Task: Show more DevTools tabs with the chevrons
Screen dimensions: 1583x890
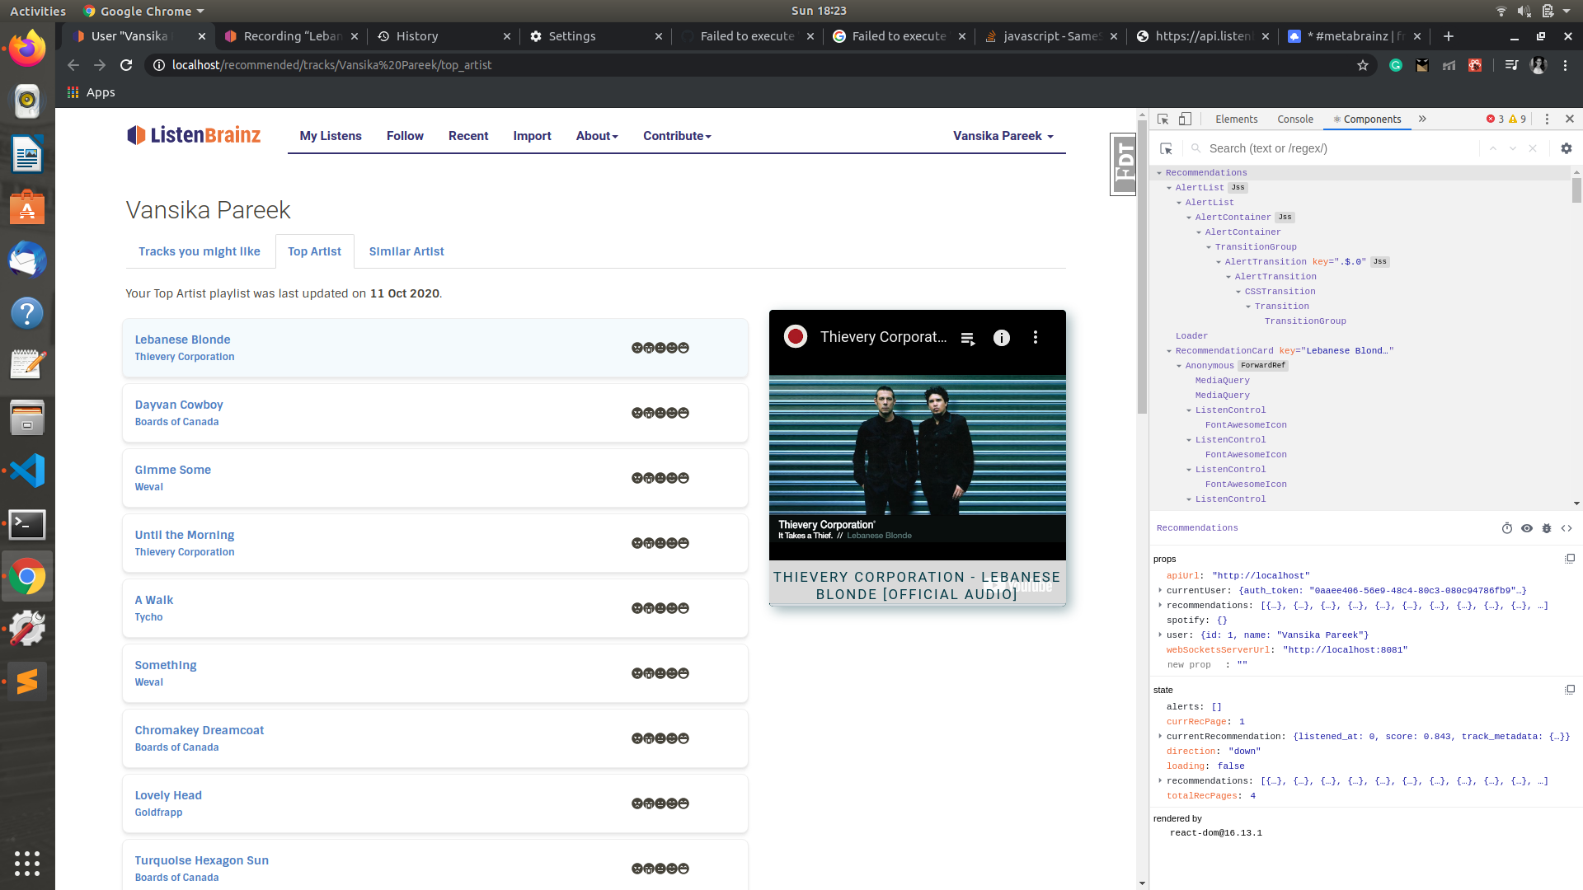Action: pos(1422,119)
